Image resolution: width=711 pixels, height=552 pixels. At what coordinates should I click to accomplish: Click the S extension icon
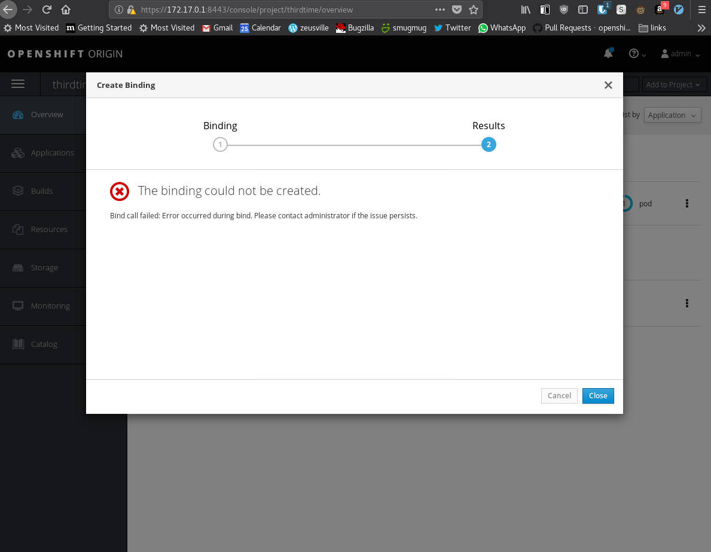tap(621, 10)
